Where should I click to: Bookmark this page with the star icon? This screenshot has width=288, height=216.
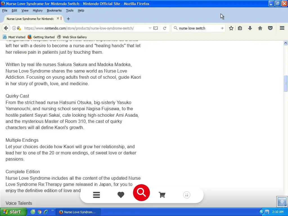click(231, 28)
